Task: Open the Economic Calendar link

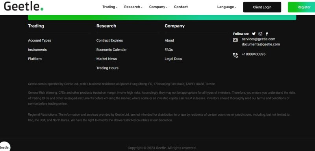Action: (111, 49)
